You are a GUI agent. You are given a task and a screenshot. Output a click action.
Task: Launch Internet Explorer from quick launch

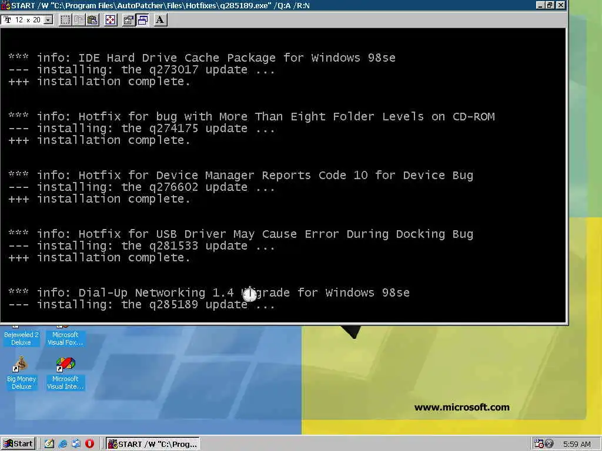point(62,444)
